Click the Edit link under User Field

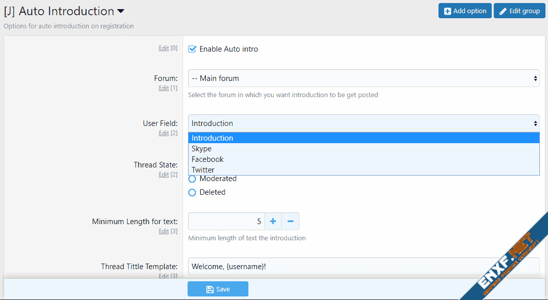[x=163, y=133]
